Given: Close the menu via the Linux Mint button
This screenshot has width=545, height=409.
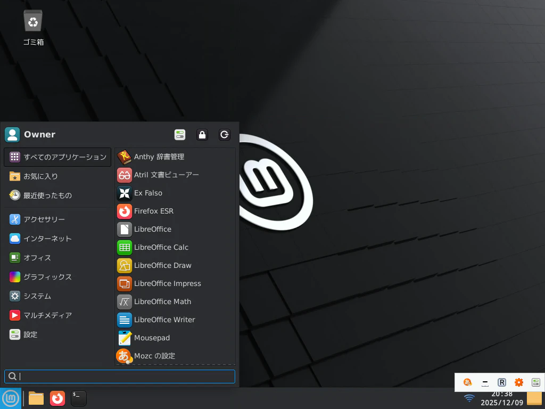Looking at the screenshot, I should coord(11,398).
